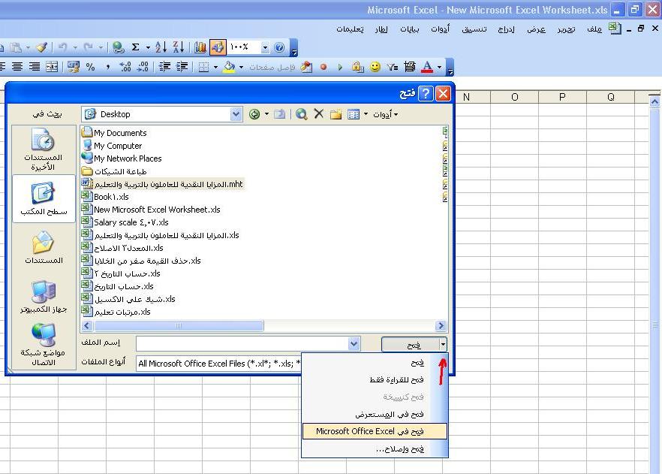Toggle the Drawing toolbar icon
Viewport: 662px width, 474px height.
(218, 47)
